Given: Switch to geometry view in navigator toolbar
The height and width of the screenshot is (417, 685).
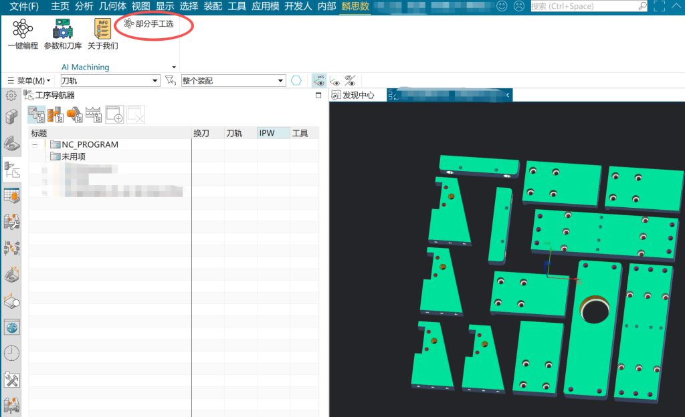Looking at the screenshot, I should (x=74, y=114).
